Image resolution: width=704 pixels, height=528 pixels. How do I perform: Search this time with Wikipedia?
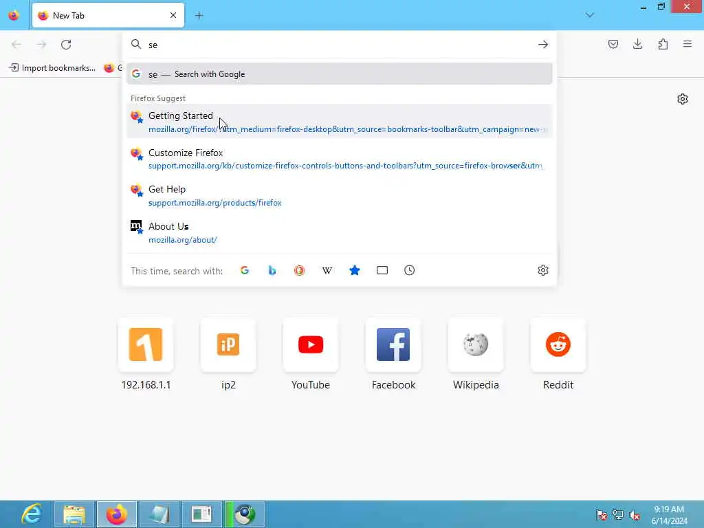click(327, 270)
